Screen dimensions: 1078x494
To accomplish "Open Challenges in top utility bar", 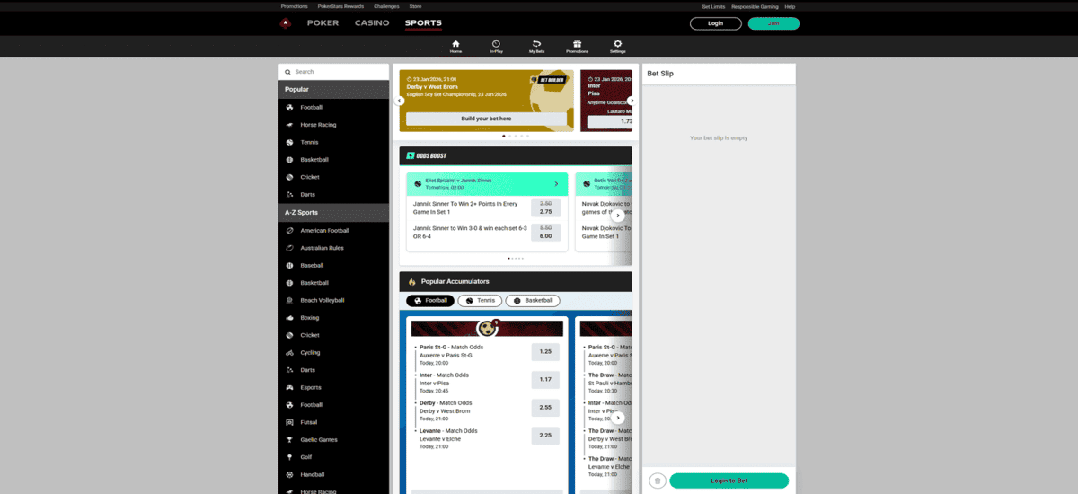I will (386, 6).
